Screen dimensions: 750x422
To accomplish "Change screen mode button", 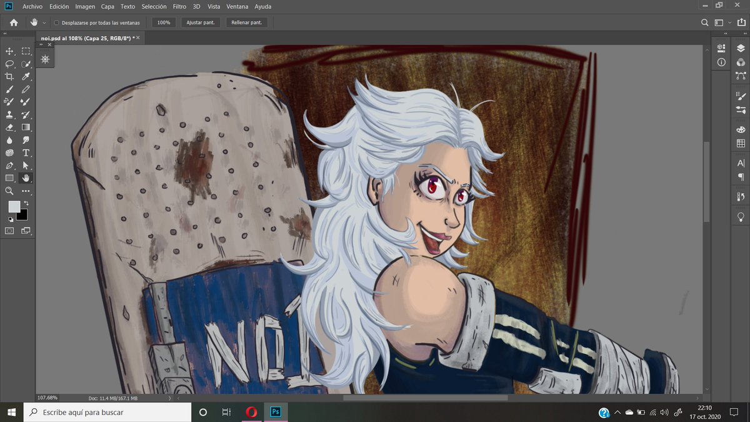I will coord(26,231).
